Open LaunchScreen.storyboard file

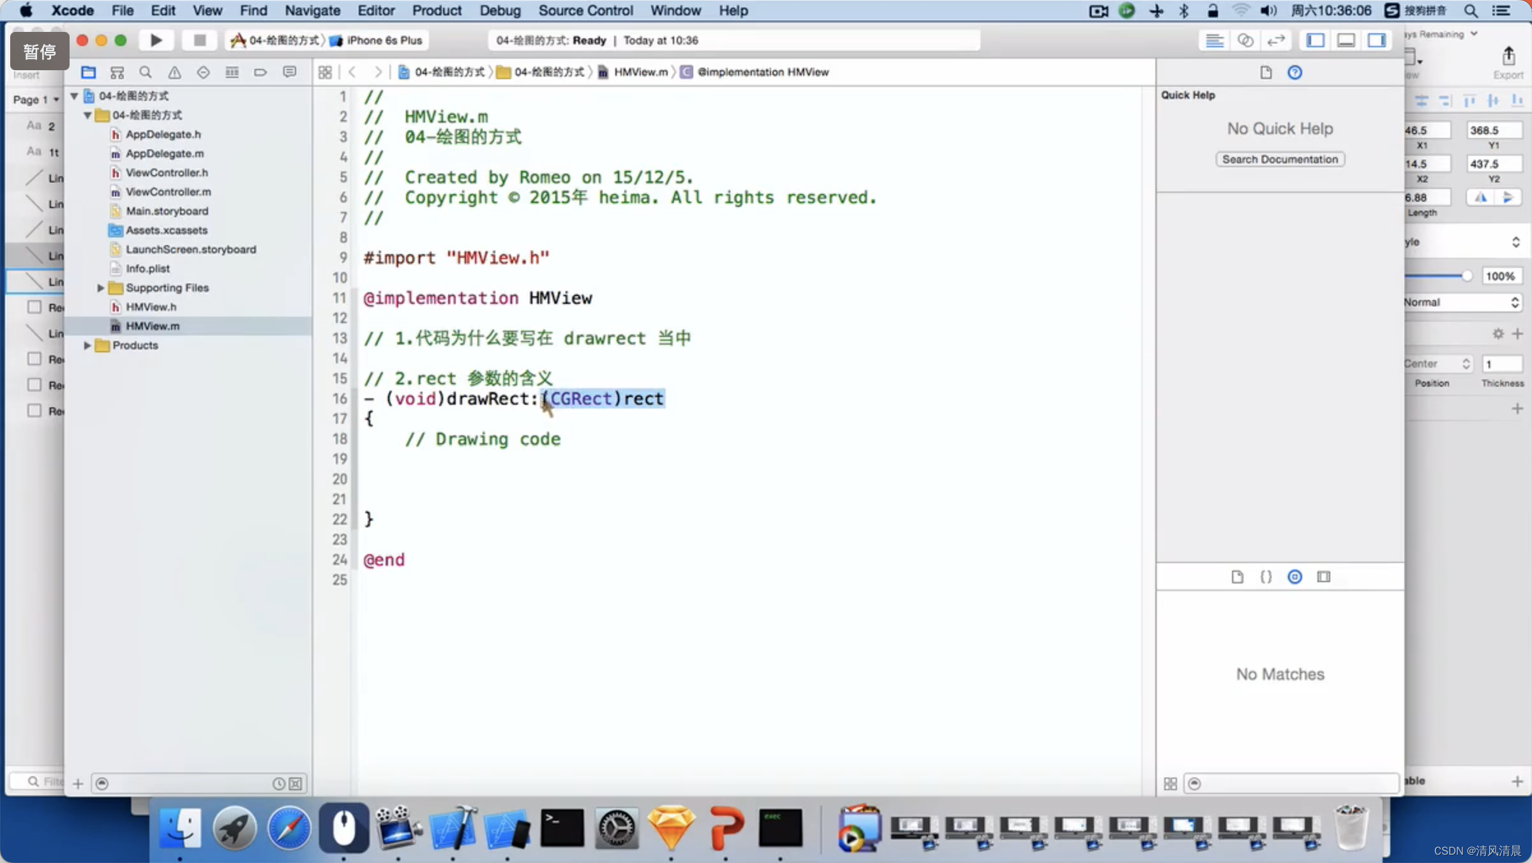(190, 249)
